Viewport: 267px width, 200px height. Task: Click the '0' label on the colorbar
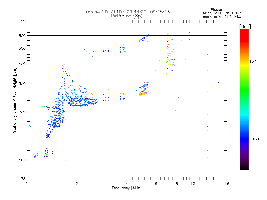pyautogui.click(x=250, y=100)
